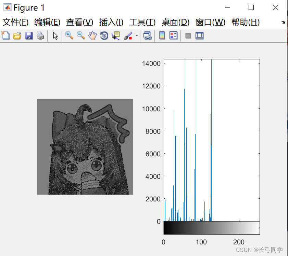This screenshot has width=288, height=256.
Task: Select the Data Cursor tool
Action: point(116,35)
